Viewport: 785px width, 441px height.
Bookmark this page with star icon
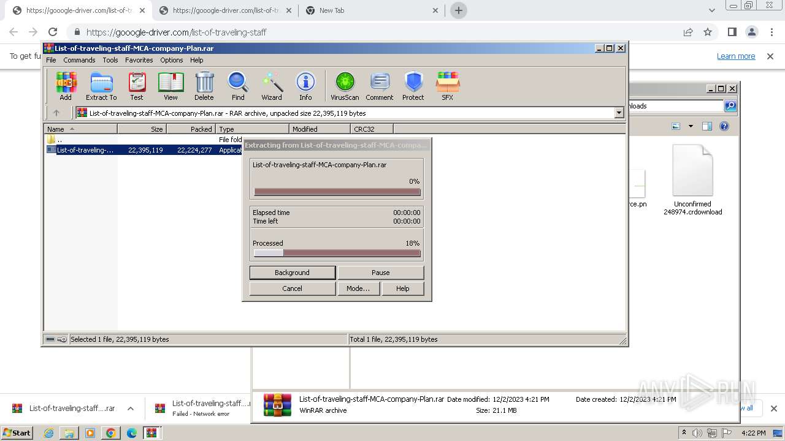(x=708, y=32)
